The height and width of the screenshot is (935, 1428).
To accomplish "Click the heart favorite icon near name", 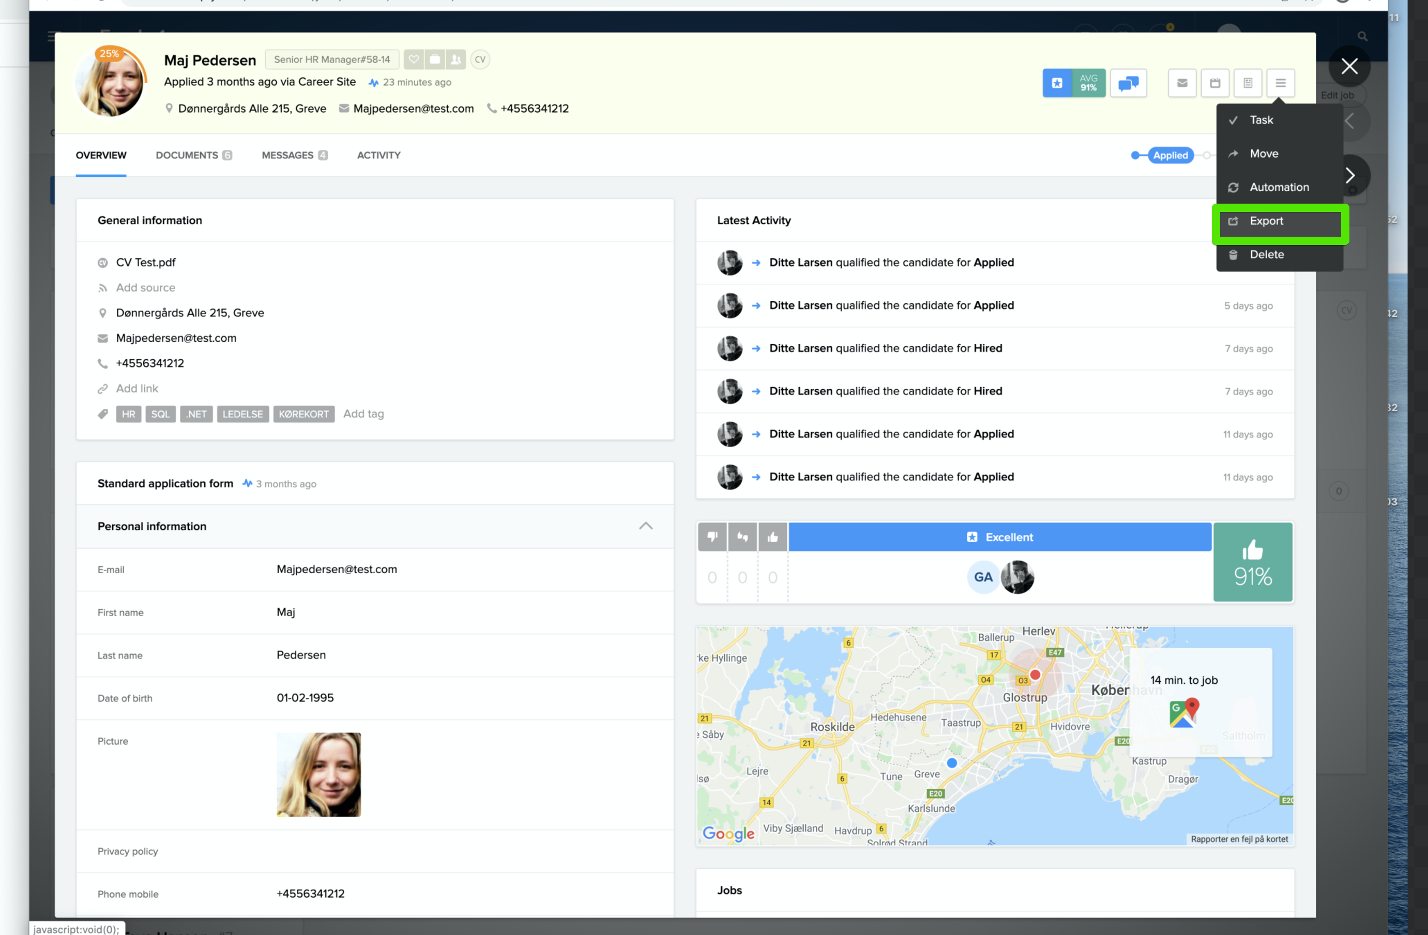I will [x=414, y=59].
